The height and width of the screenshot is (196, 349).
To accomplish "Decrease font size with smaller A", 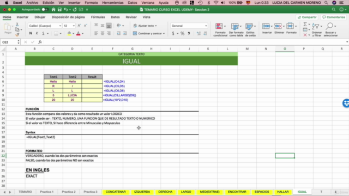I will pos(86,26).
